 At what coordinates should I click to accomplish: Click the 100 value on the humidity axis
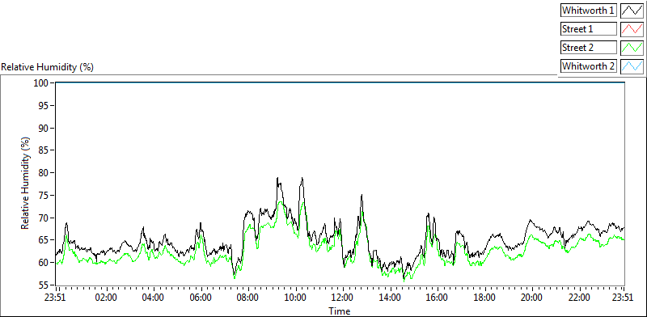[x=41, y=83]
